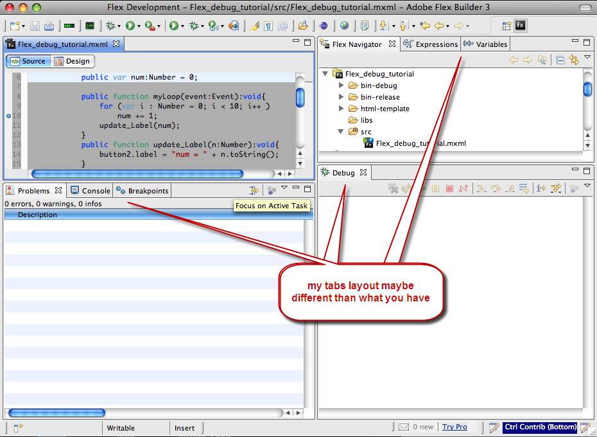Expand the bin-debug folder
This screenshot has width=597, height=437.
tap(342, 85)
